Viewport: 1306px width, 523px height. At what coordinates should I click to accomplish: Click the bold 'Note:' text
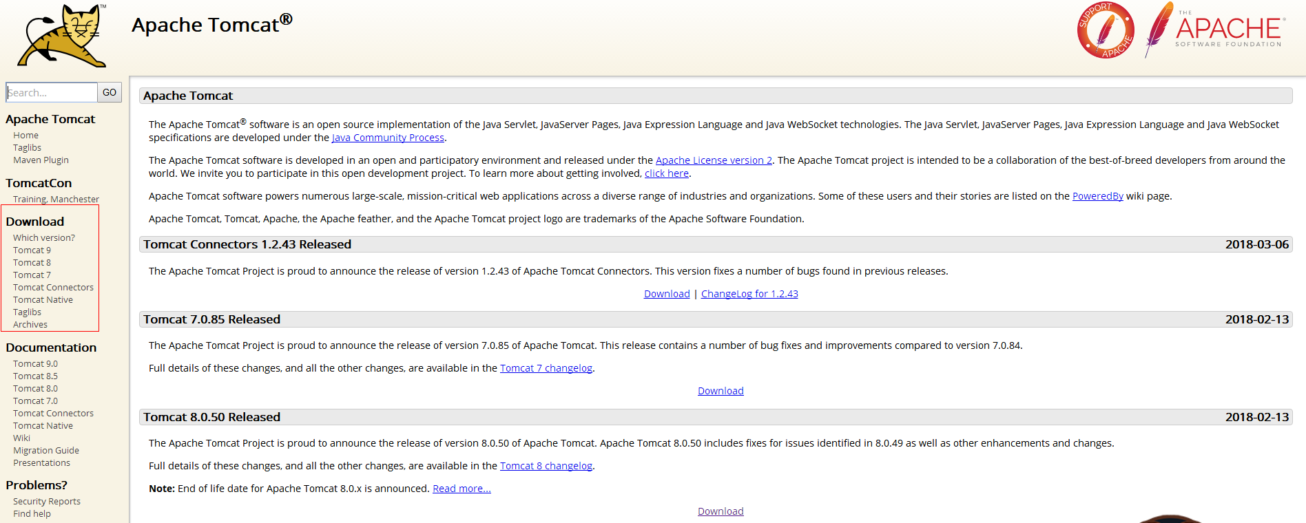click(162, 489)
